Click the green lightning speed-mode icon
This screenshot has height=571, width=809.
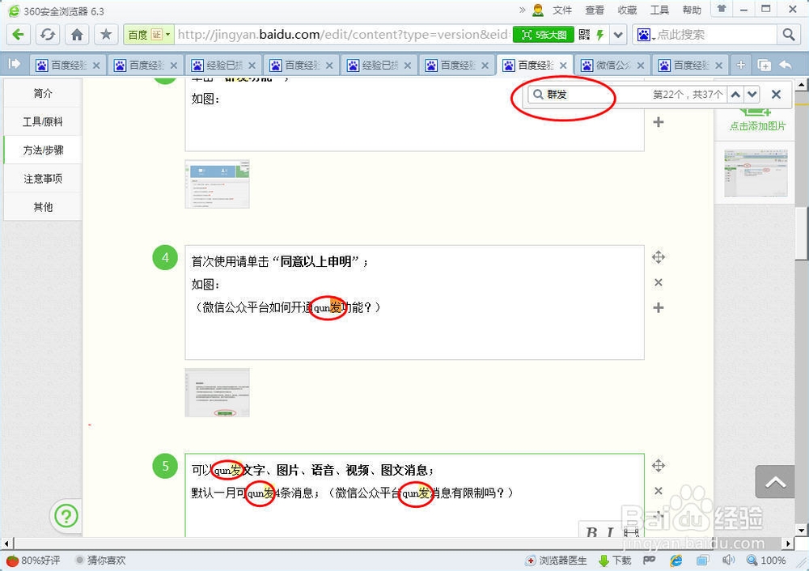pyautogui.click(x=600, y=35)
